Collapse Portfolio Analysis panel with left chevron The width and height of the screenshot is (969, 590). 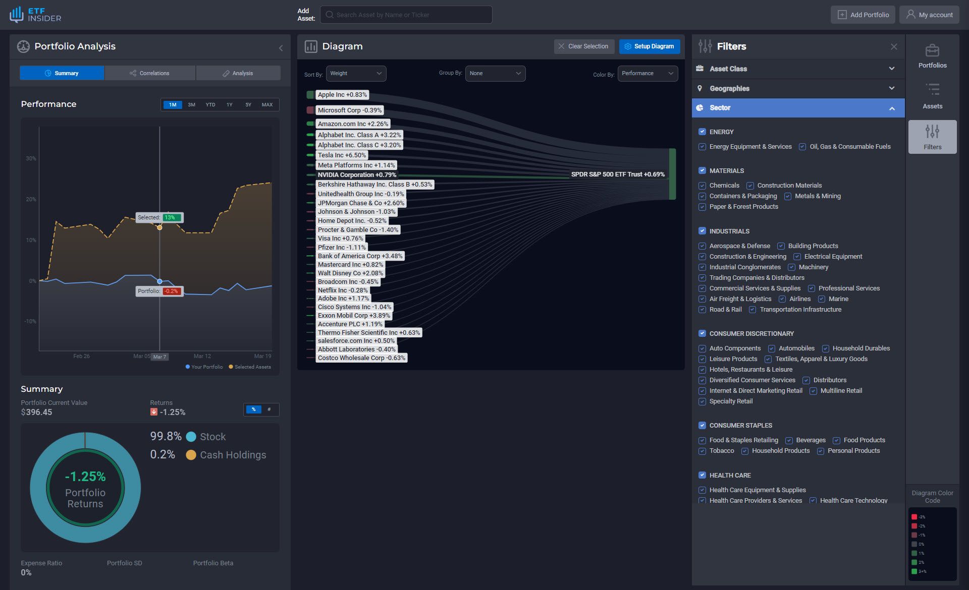coord(281,48)
